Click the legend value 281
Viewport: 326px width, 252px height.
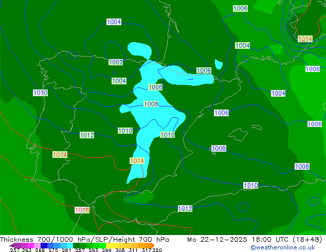click(x=66, y=250)
